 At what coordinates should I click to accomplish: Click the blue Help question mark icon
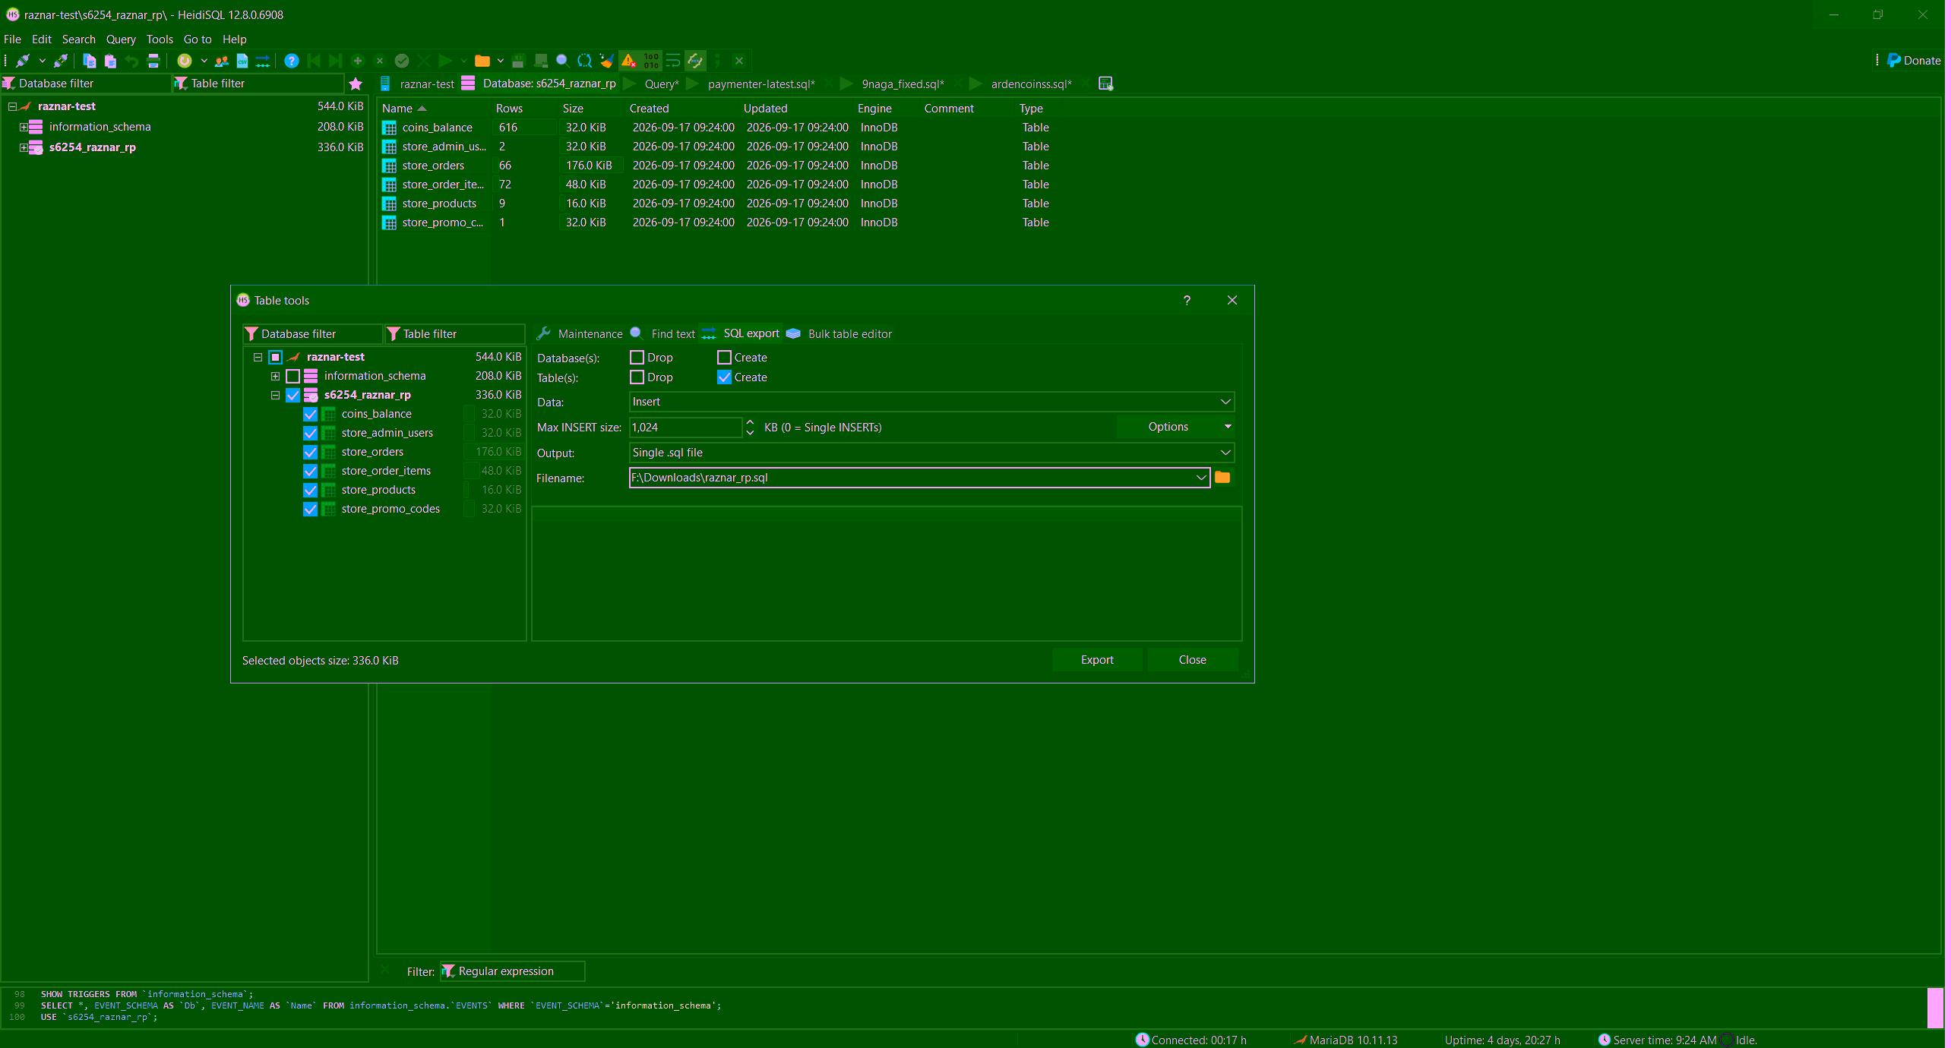(292, 61)
